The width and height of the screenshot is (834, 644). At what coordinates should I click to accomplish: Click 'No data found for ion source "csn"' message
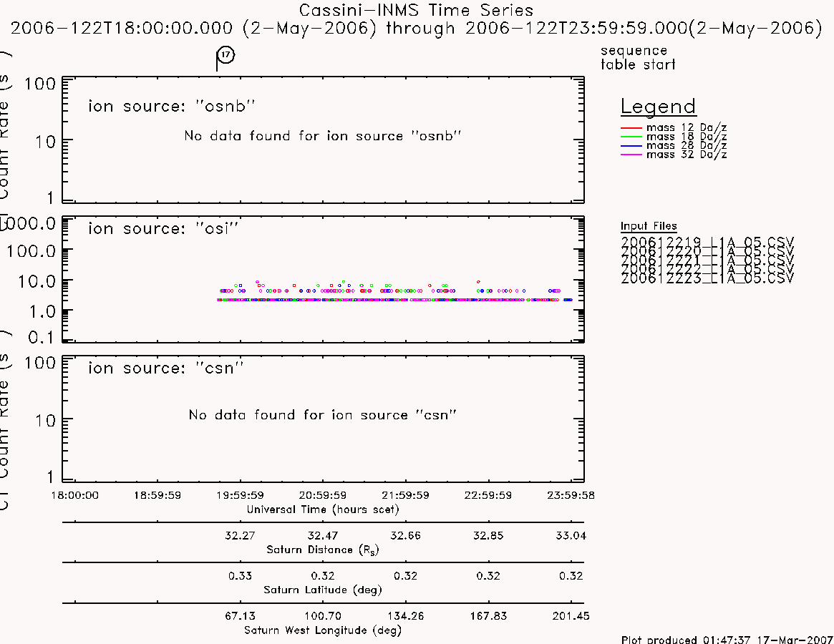[x=322, y=415]
